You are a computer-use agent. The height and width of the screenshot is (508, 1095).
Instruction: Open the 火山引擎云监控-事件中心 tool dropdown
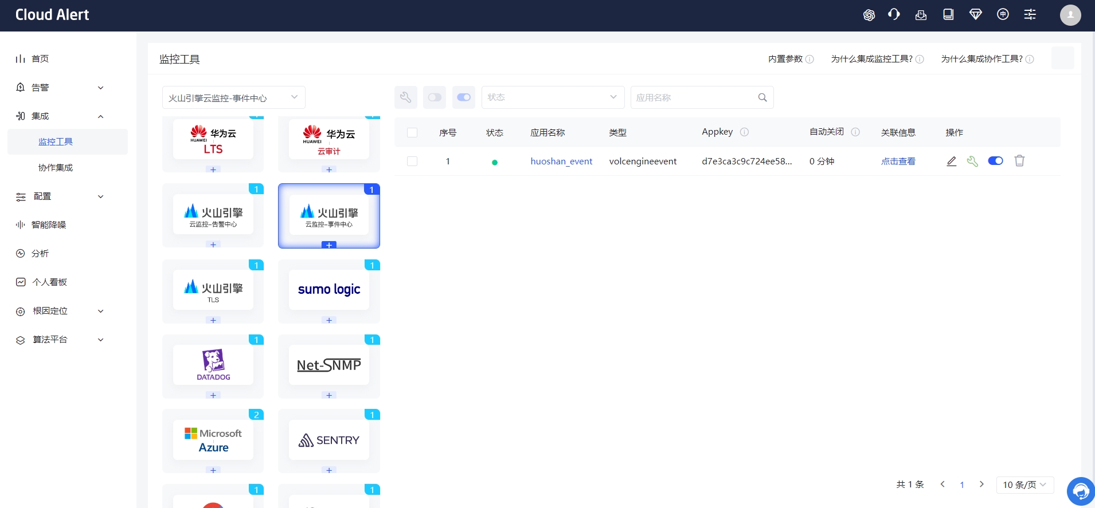[234, 97]
